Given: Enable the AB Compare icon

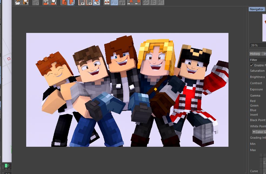Looking at the screenshot, I should point(107,2).
